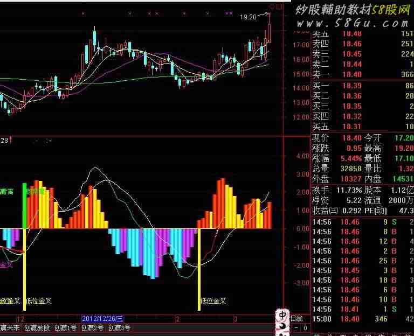Click the green 17.00 price axis label

(x=301, y=45)
